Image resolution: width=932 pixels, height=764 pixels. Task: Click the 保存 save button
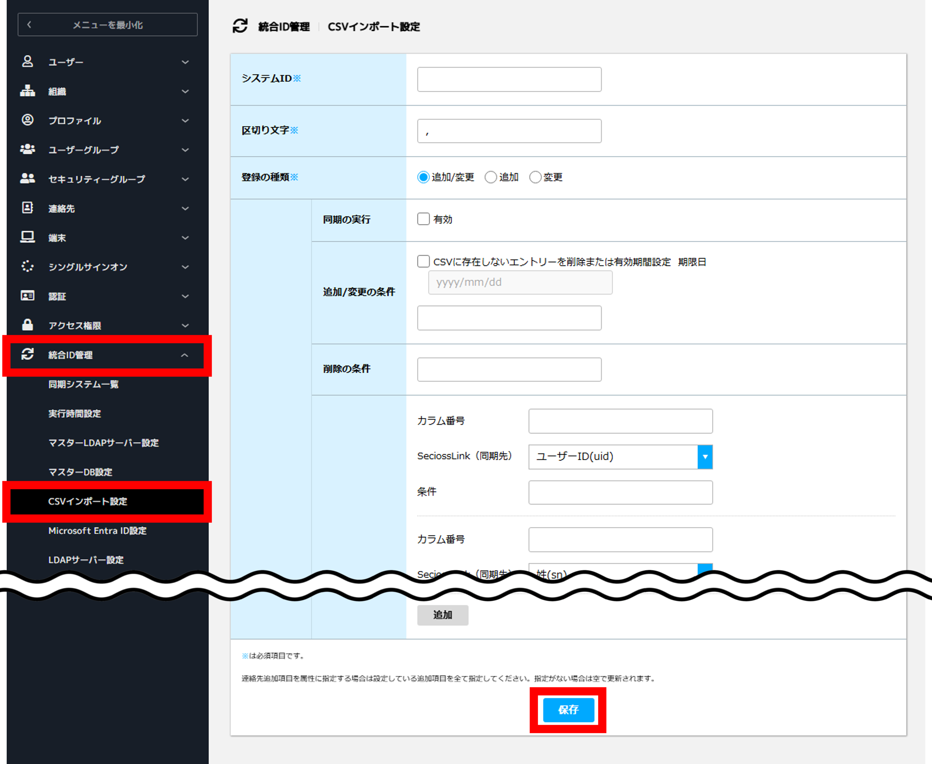pos(569,710)
